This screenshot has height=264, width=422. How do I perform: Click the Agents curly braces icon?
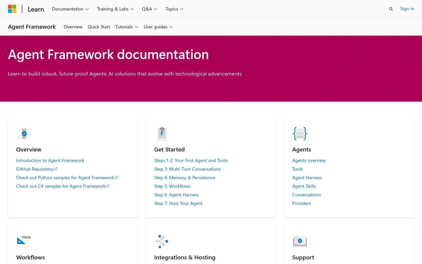click(x=300, y=134)
